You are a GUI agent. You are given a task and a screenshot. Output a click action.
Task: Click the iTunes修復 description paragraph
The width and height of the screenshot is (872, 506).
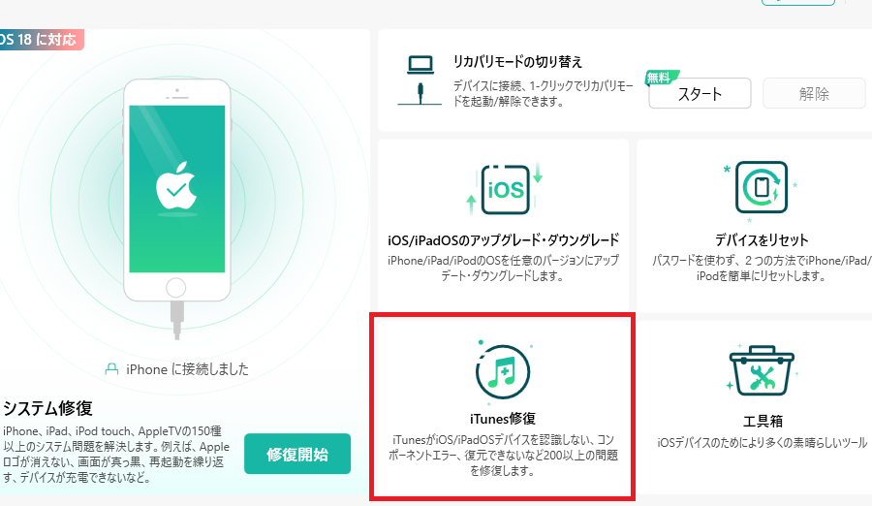point(502,455)
